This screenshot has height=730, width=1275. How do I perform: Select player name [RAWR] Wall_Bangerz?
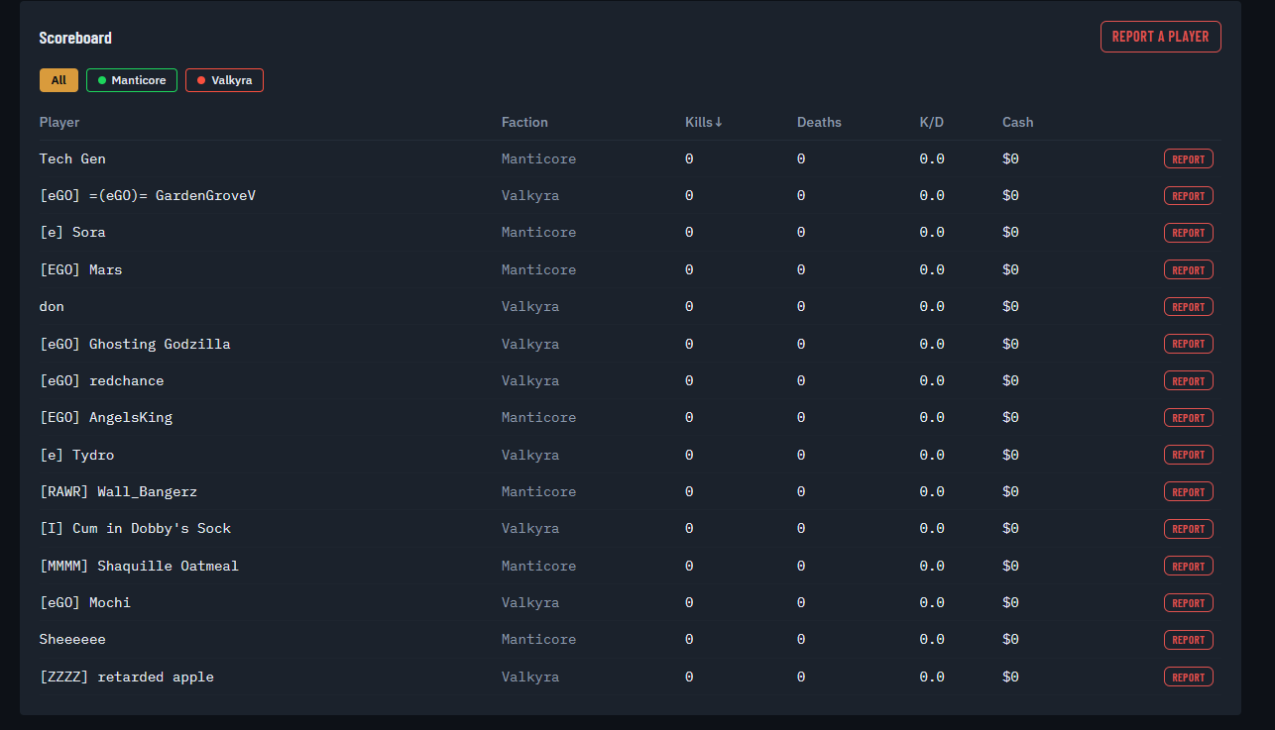tap(118, 491)
